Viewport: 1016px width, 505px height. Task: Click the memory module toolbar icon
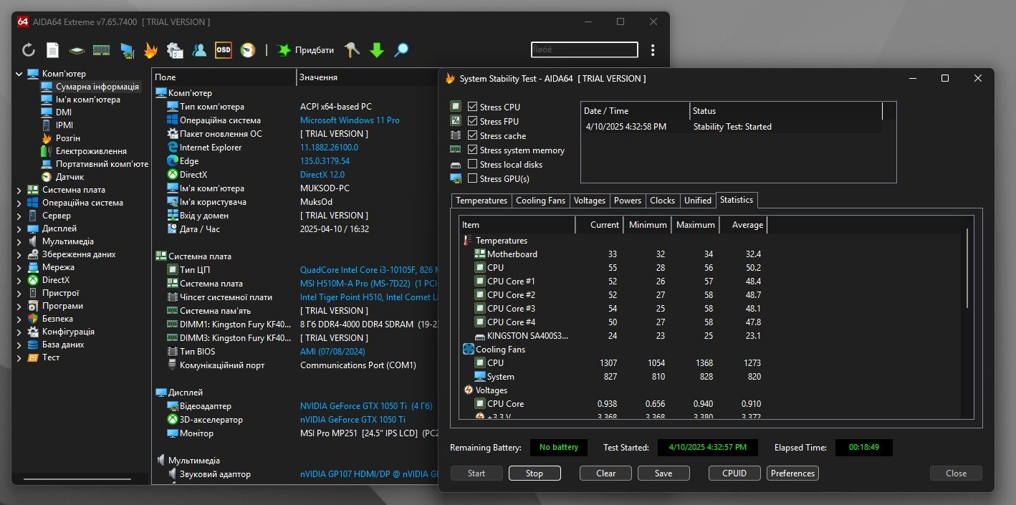pyautogui.click(x=102, y=50)
